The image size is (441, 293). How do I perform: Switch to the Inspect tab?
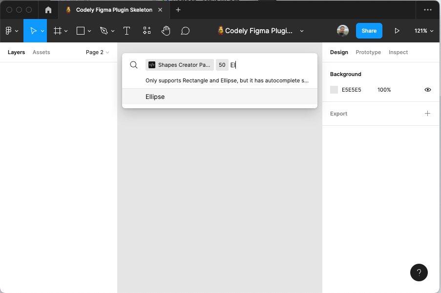coord(398,52)
